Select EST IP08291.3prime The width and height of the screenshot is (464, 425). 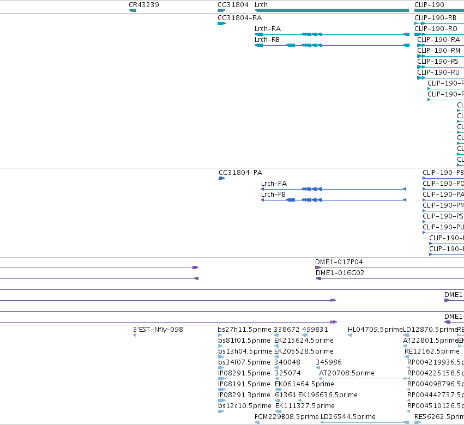coord(244,395)
